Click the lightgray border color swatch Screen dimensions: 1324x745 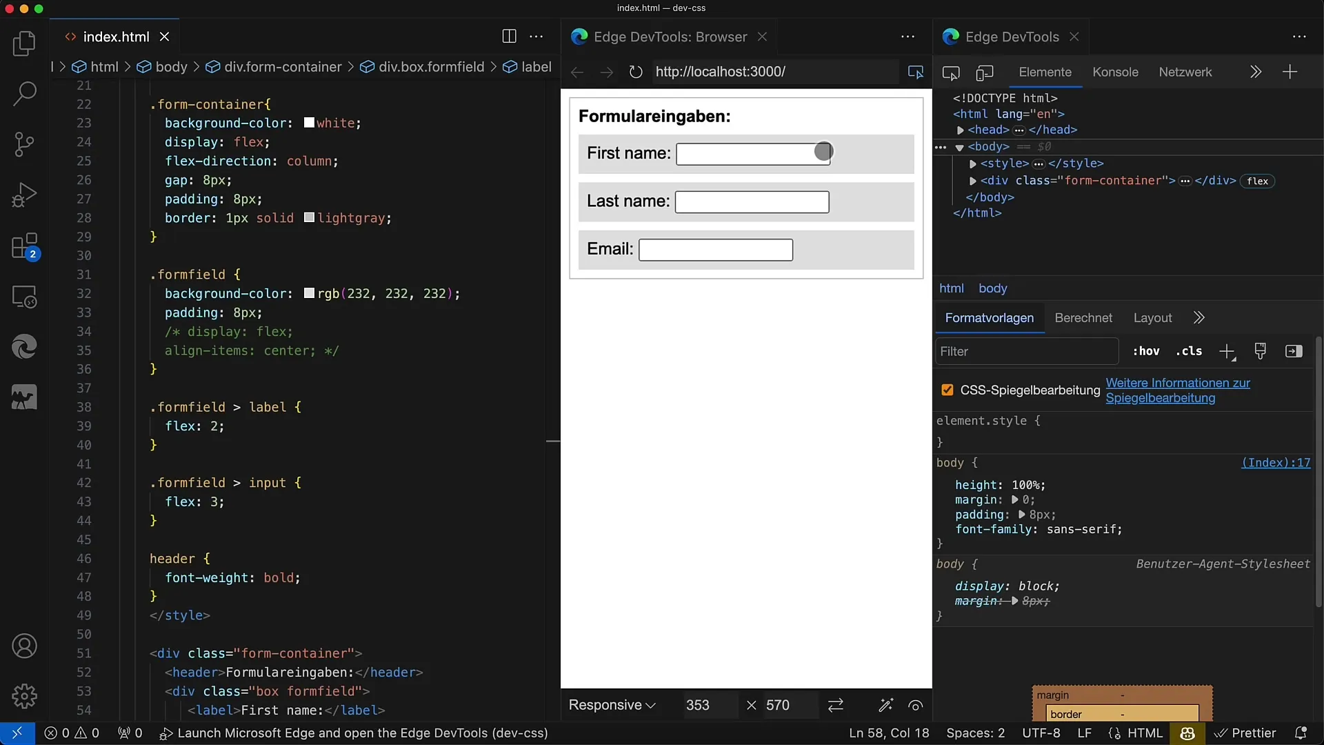point(309,218)
